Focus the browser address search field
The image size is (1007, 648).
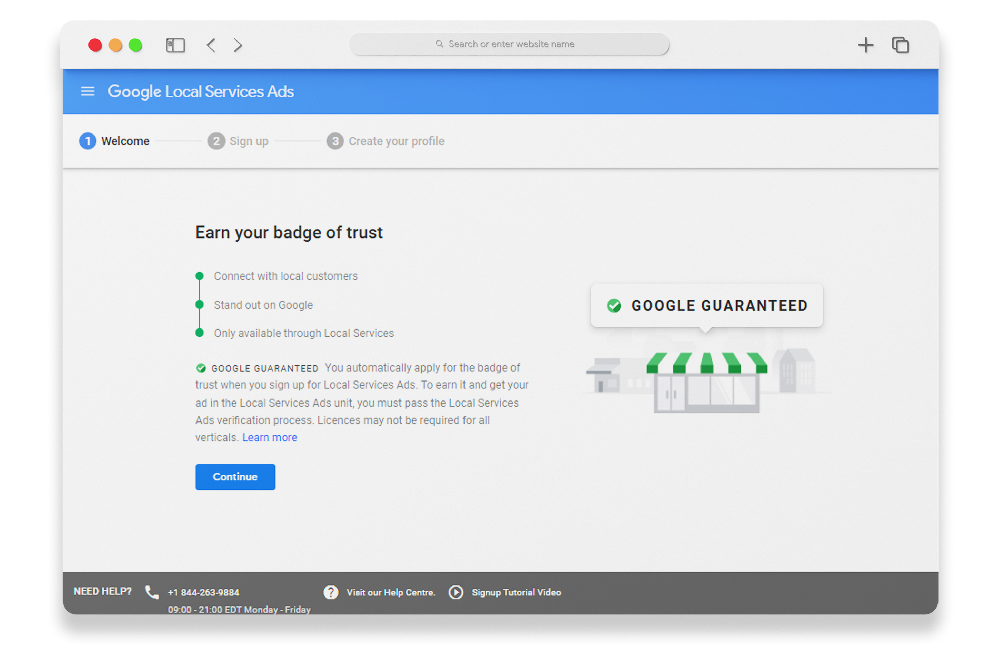(x=509, y=44)
